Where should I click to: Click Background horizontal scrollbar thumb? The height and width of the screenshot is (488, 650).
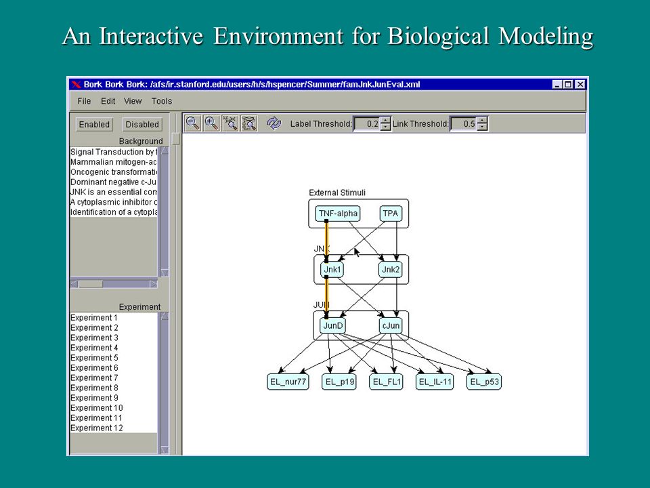tap(91, 284)
